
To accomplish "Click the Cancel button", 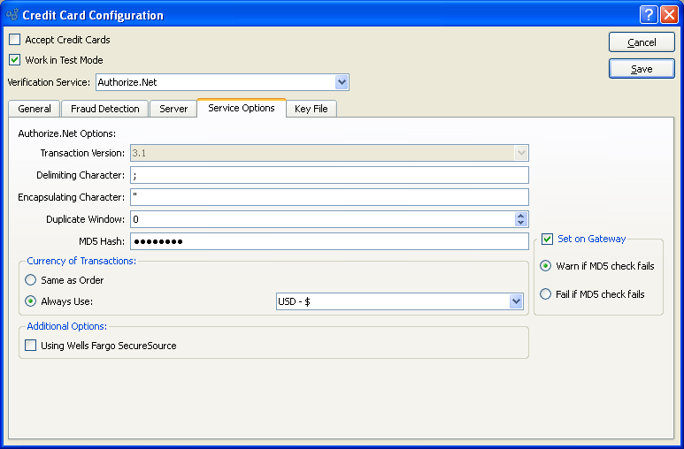I will click(x=642, y=42).
